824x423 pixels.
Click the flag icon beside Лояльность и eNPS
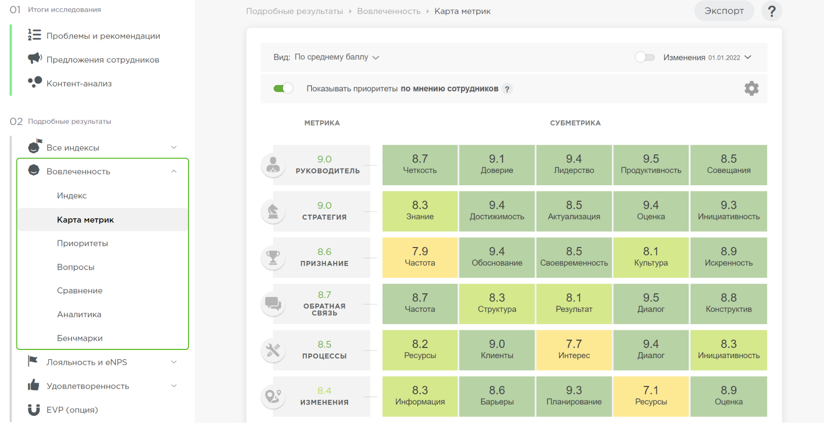coord(33,361)
